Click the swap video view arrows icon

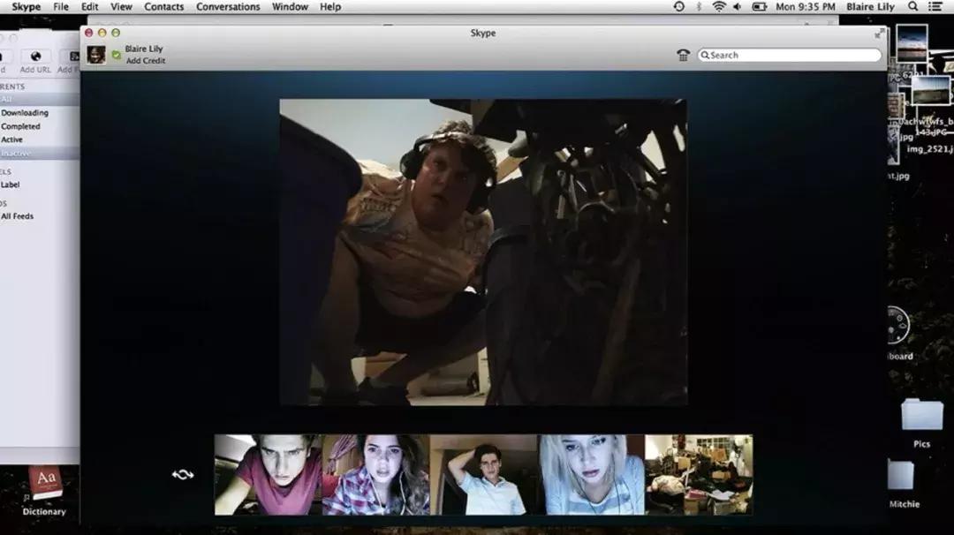click(x=183, y=475)
